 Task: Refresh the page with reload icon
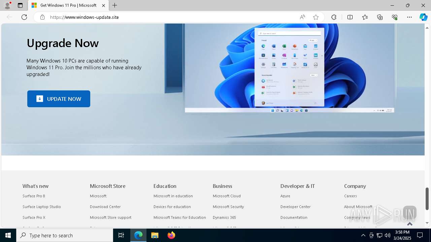[x=24, y=17]
